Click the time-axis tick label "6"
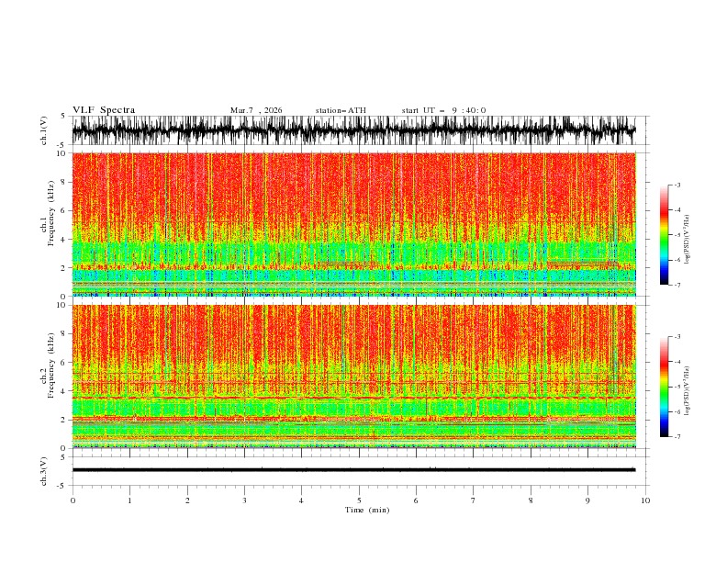 tap(416, 500)
